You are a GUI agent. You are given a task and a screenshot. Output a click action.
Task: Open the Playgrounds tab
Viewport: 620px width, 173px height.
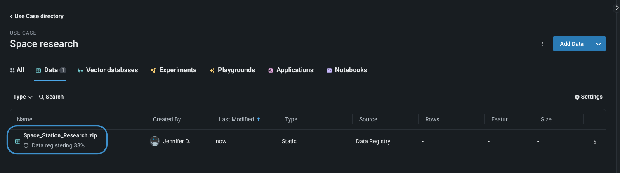232,70
